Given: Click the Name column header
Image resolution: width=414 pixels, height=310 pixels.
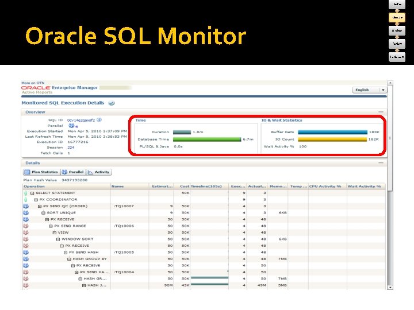Looking at the screenshot, I should [129, 187].
